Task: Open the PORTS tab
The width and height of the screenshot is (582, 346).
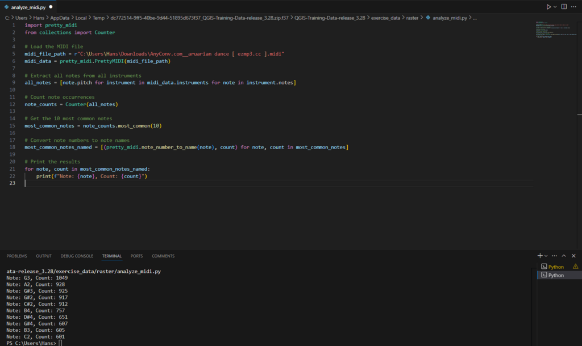Action: [136, 256]
